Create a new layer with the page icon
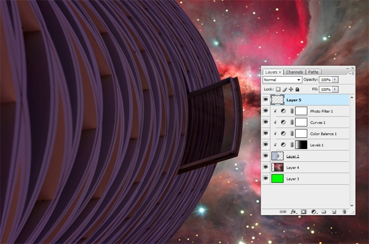The width and height of the screenshot is (369, 244). tap(334, 212)
